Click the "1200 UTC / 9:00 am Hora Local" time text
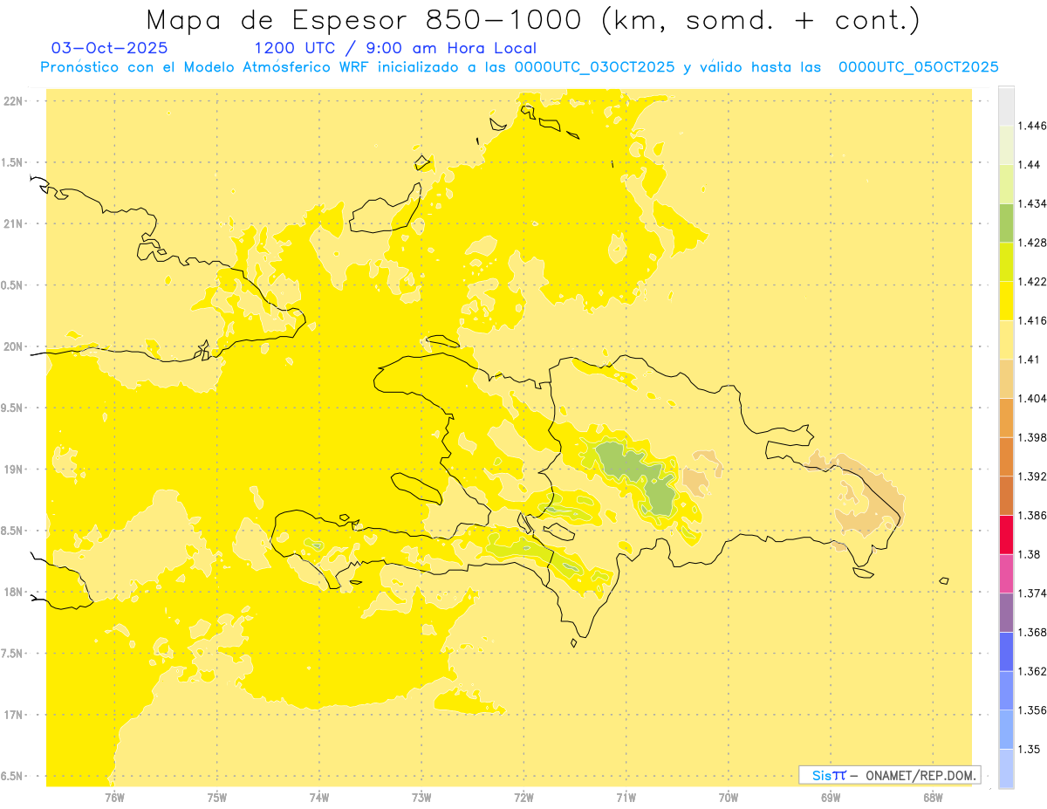 [395, 48]
